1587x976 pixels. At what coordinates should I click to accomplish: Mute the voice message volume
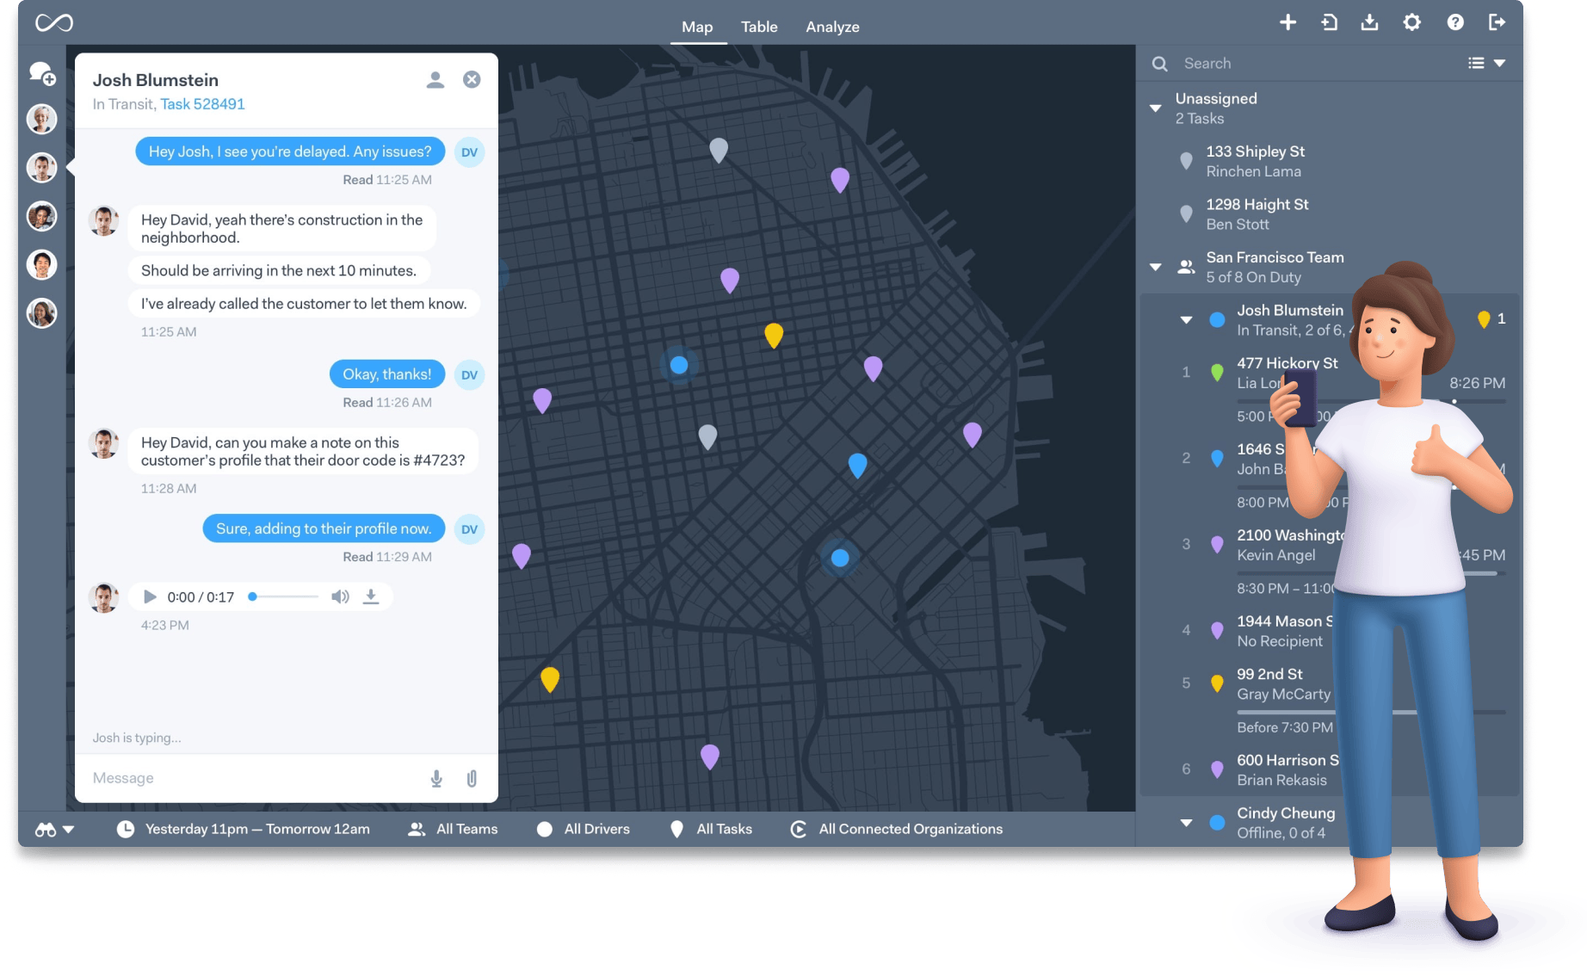(340, 596)
